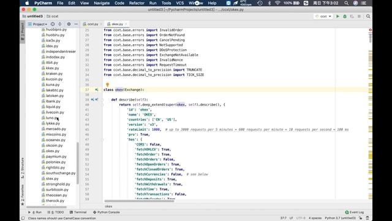Viewport: 392px width, 221px height.
Task: Run the ccxt configuration with green play button
Action: point(337,17)
